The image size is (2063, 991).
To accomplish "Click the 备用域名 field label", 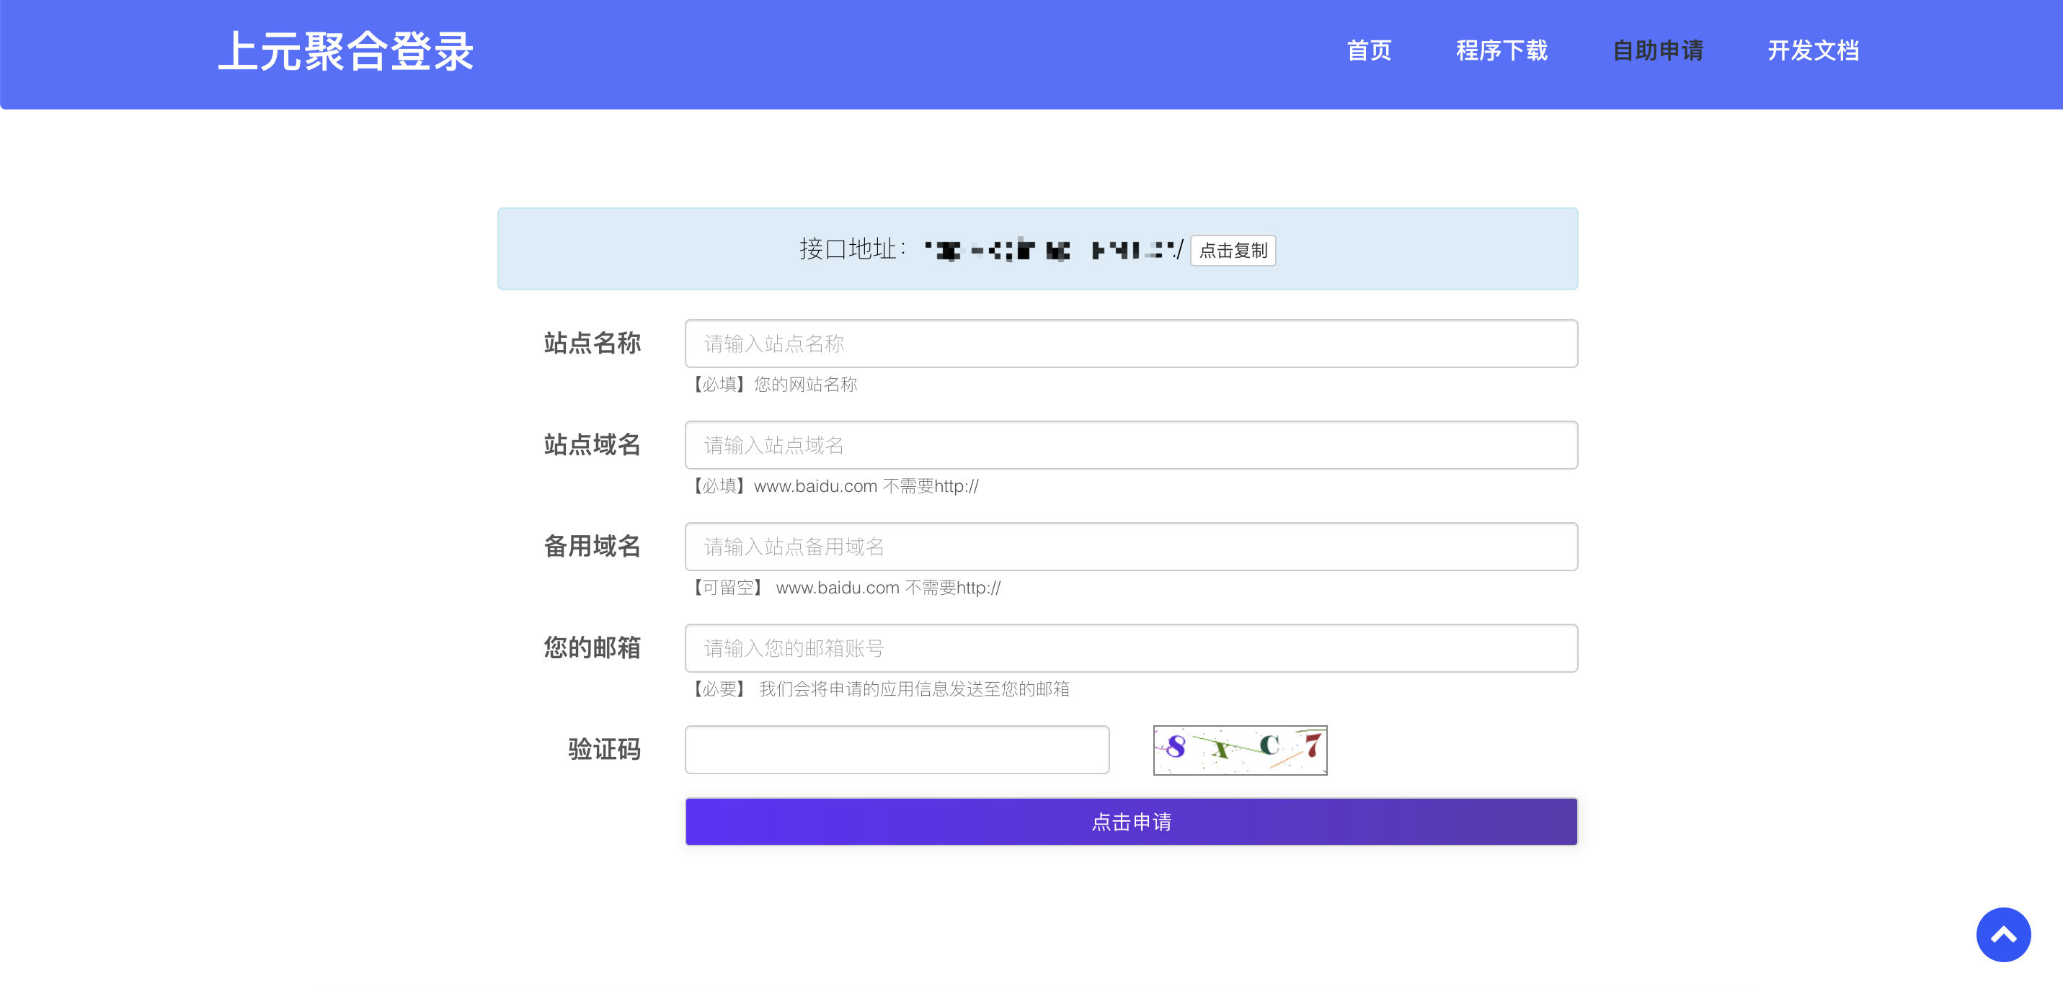I will click(x=592, y=546).
